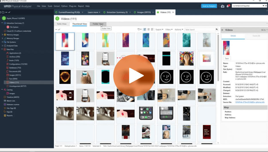Open Tags (0) in tree
Image resolution: width=268 pixels, height=152 pixels.
pos(8,112)
